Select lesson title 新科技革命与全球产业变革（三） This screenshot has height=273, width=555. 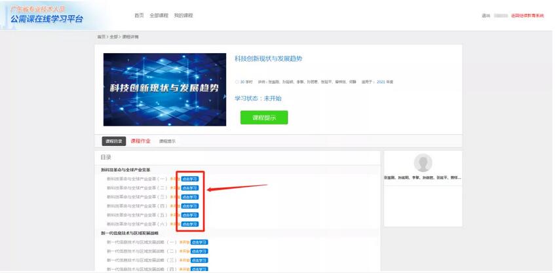138,197
